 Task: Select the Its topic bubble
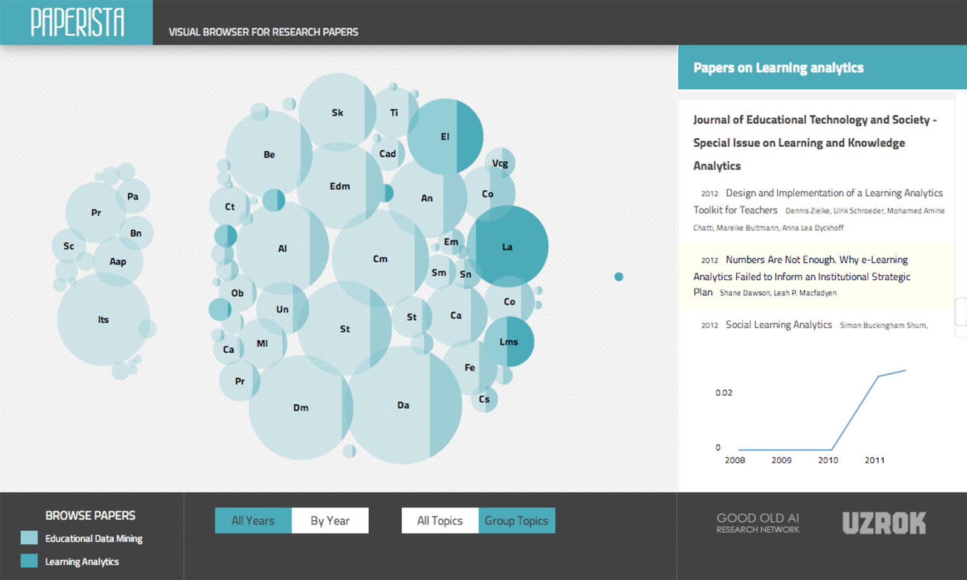(103, 320)
